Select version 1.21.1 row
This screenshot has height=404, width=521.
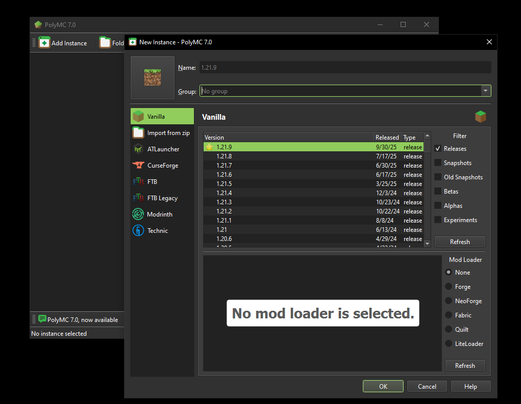pos(313,220)
